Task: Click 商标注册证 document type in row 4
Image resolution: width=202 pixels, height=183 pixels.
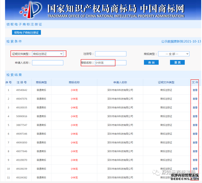Action: (x=166, y=116)
